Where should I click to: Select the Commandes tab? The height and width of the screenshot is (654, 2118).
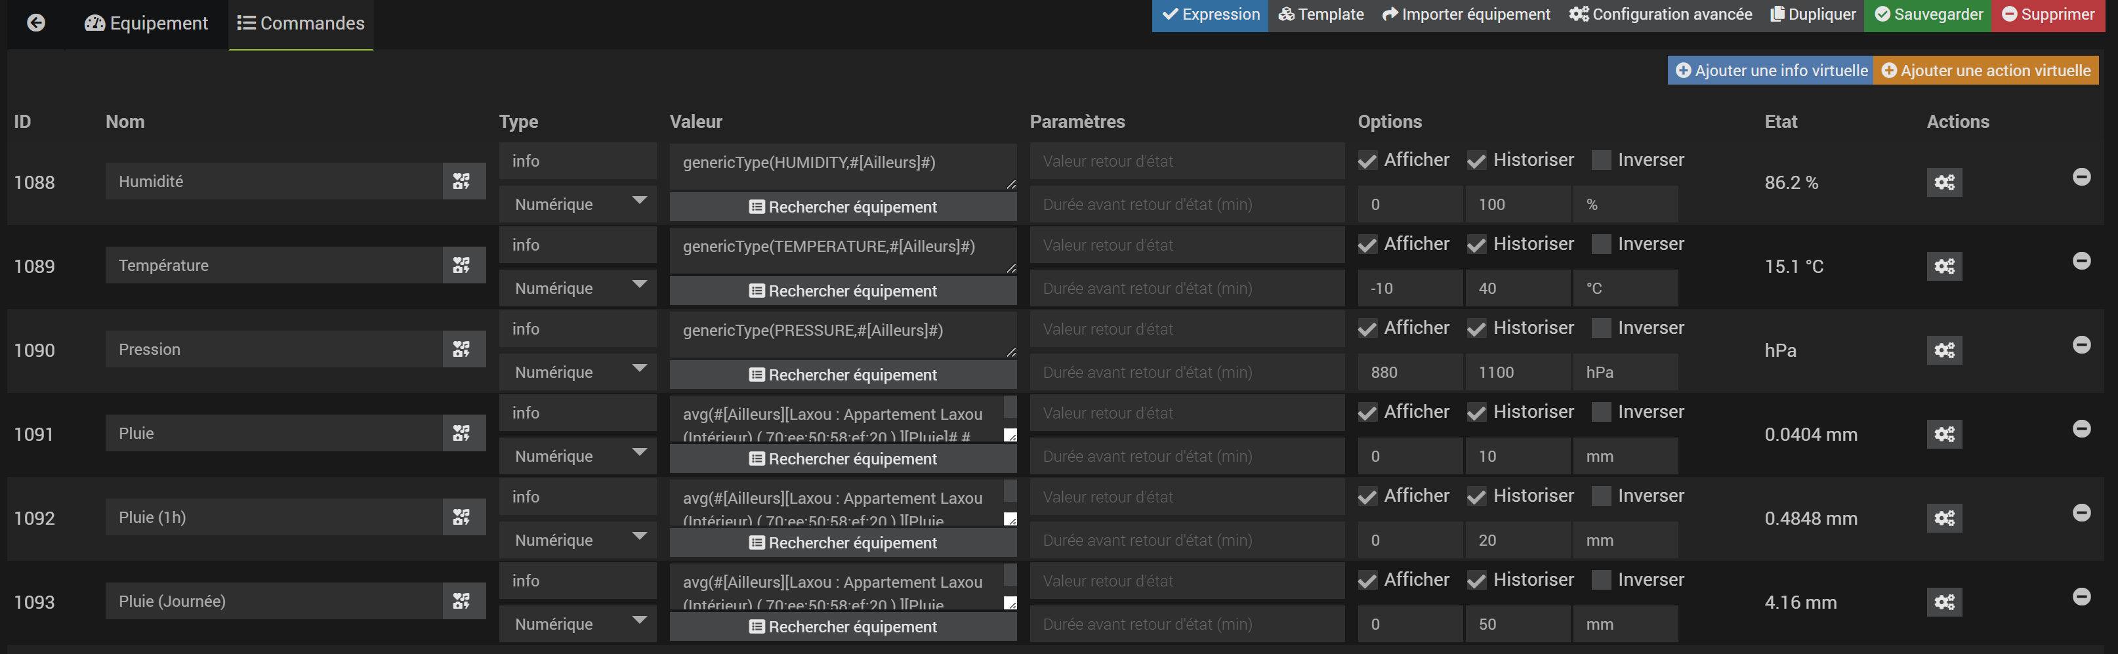click(x=301, y=23)
